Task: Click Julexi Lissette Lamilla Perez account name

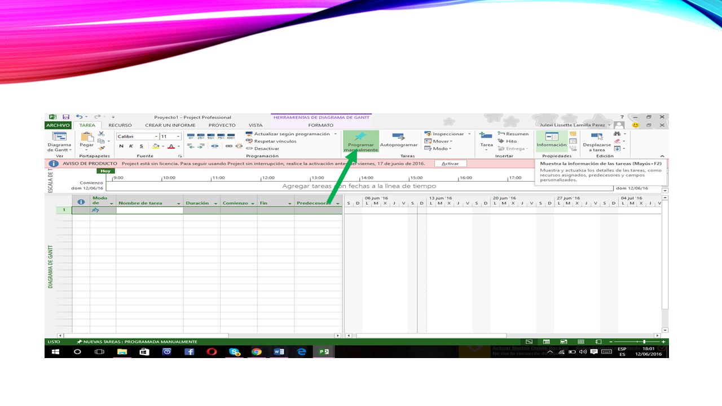Action: [x=572, y=125]
